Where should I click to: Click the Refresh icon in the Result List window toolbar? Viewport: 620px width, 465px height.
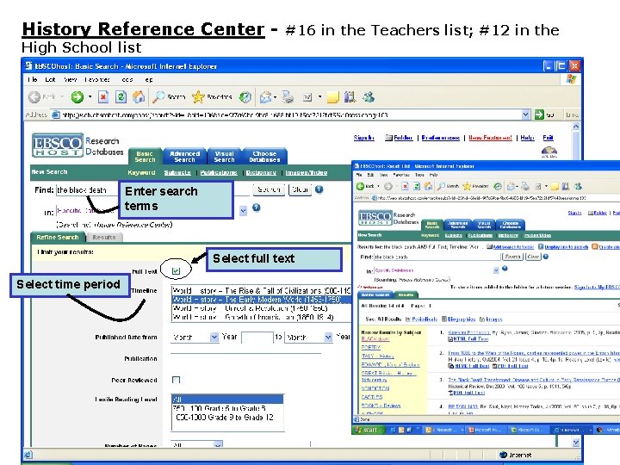tap(417, 186)
